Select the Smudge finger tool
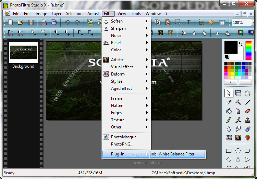This screenshot has height=179, width=257. [x=238, y=129]
